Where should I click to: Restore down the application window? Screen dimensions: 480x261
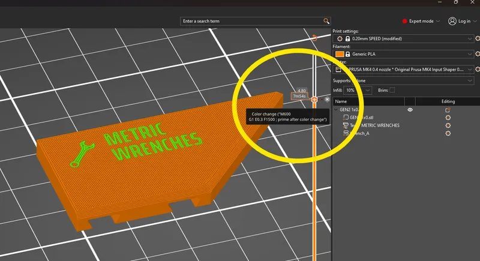pos(456,2)
